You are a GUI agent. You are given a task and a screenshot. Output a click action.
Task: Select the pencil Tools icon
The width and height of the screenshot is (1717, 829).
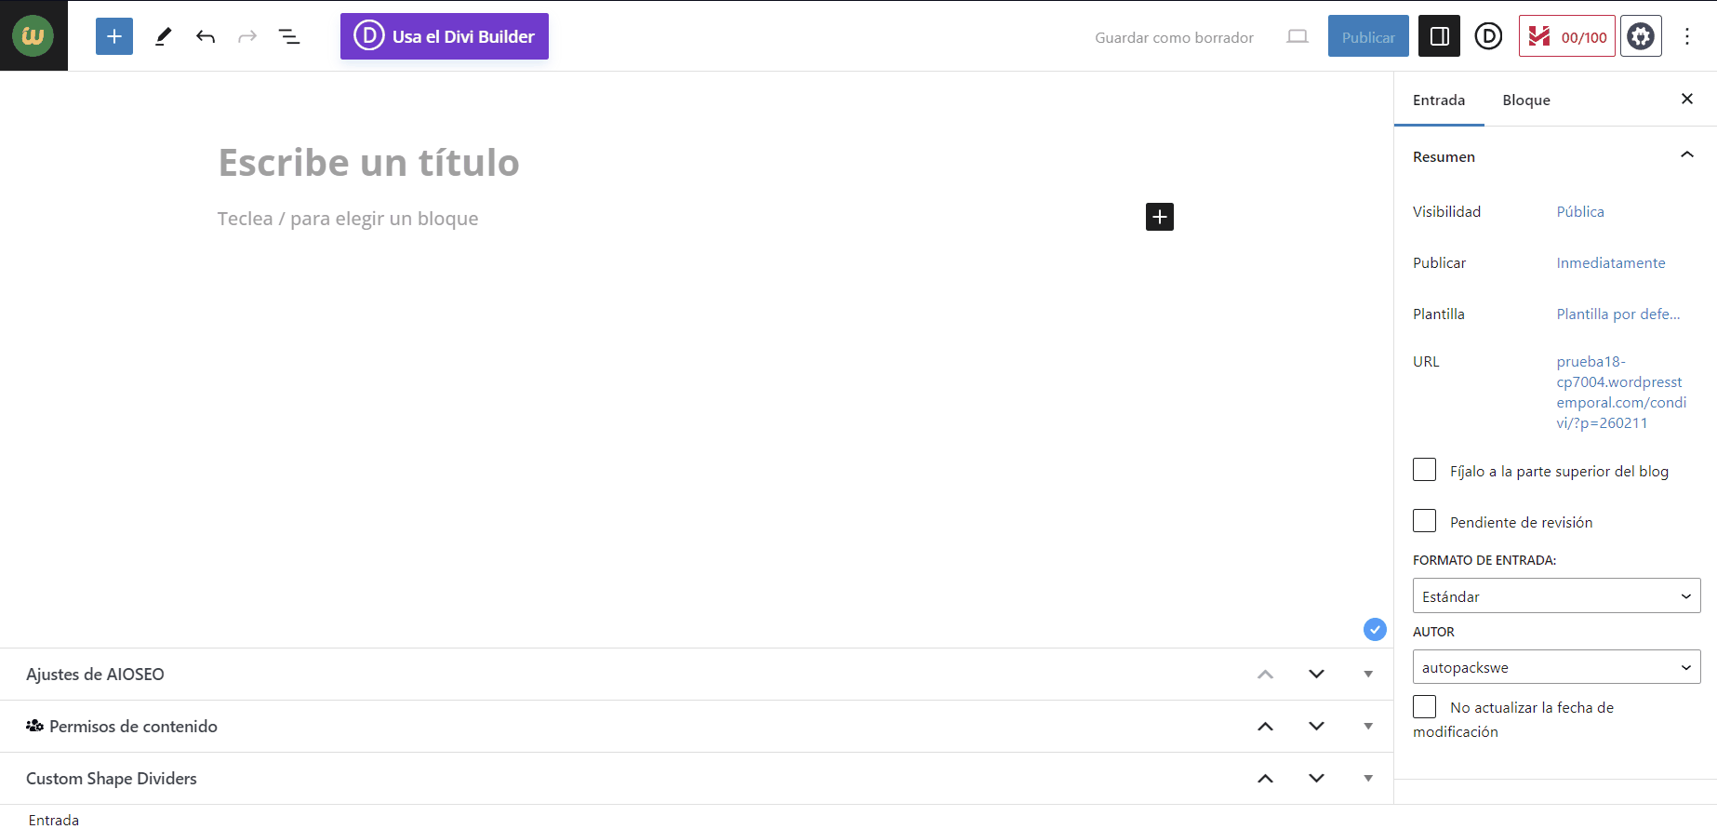163,36
